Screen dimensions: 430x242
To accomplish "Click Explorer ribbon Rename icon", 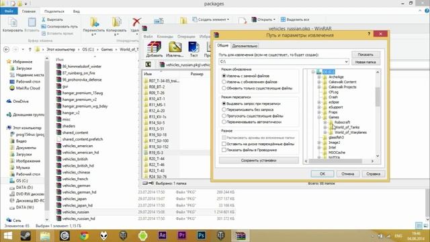I will point(159,21).
